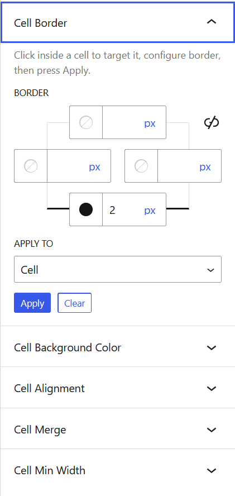Open right border color picker

click(x=141, y=166)
